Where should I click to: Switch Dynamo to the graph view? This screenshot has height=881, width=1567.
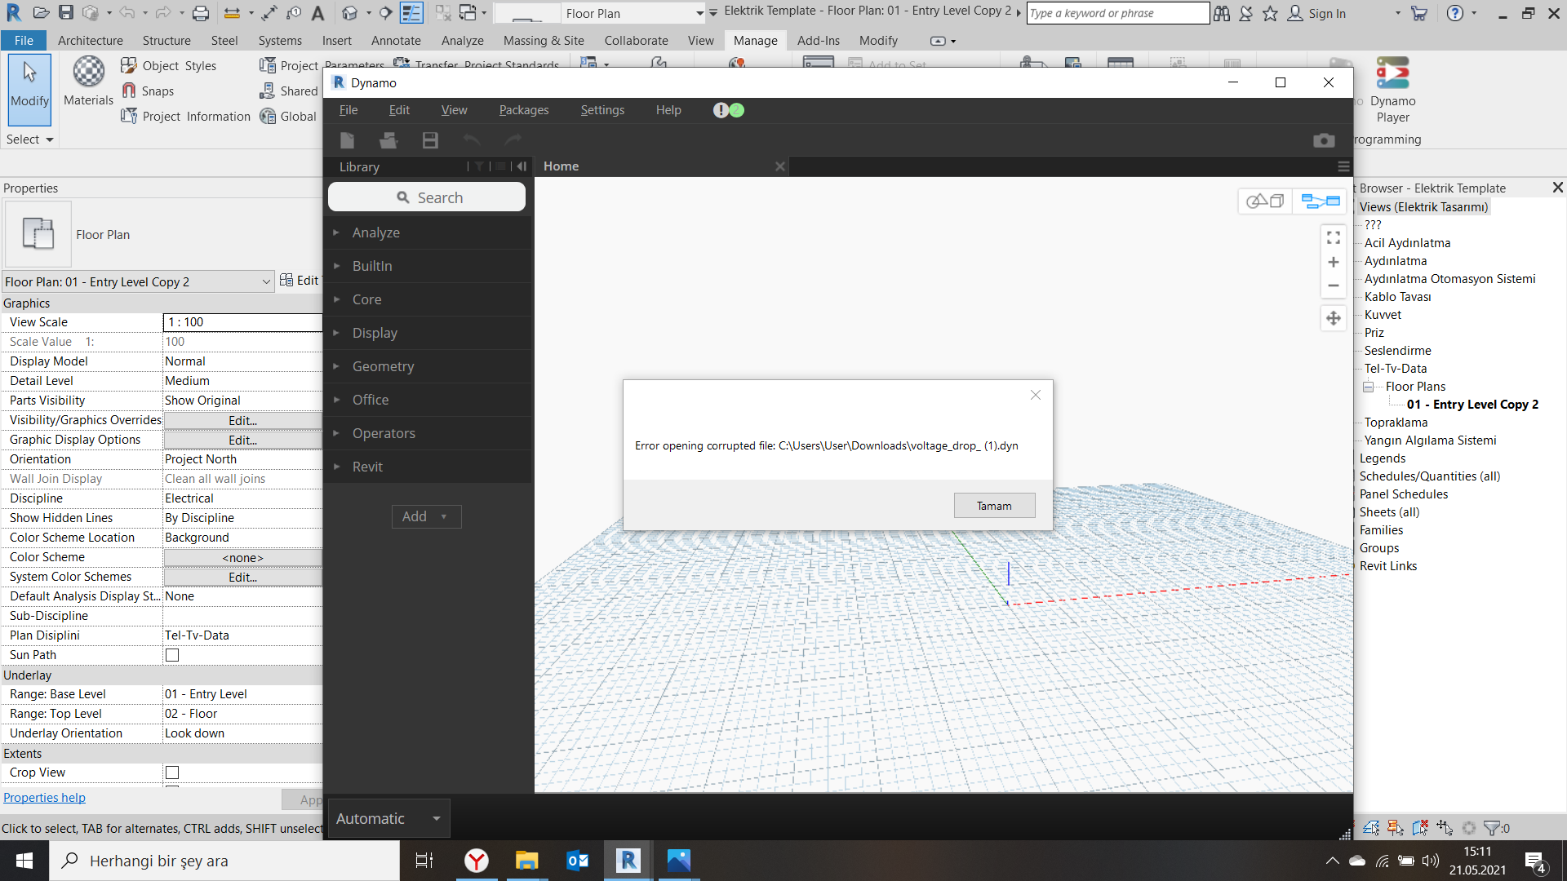coord(1320,201)
